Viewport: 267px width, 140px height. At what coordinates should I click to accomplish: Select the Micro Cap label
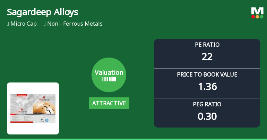pyautogui.click(x=24, y=24)
